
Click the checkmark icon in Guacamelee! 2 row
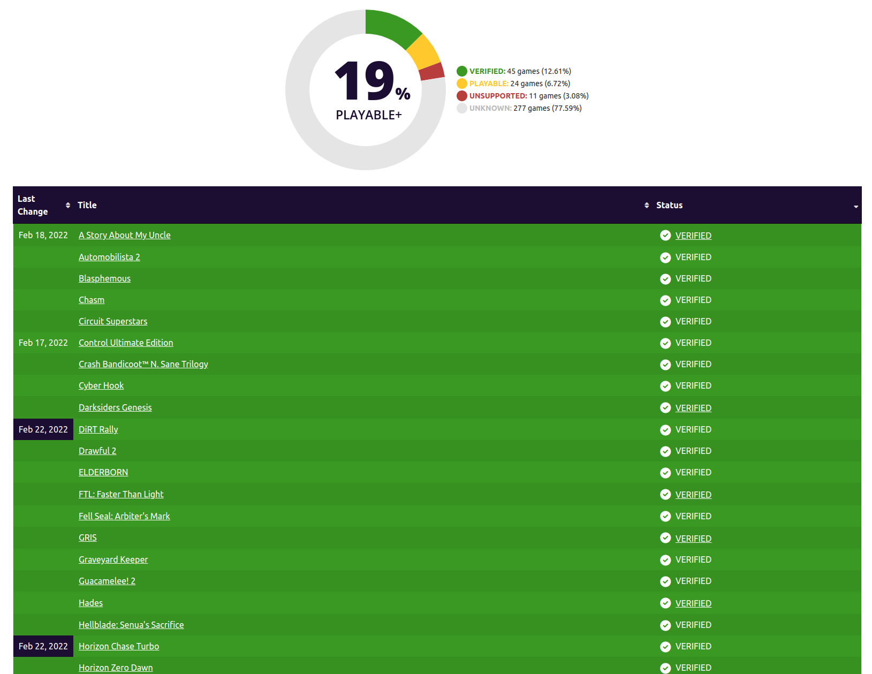(x=665, y=581)
